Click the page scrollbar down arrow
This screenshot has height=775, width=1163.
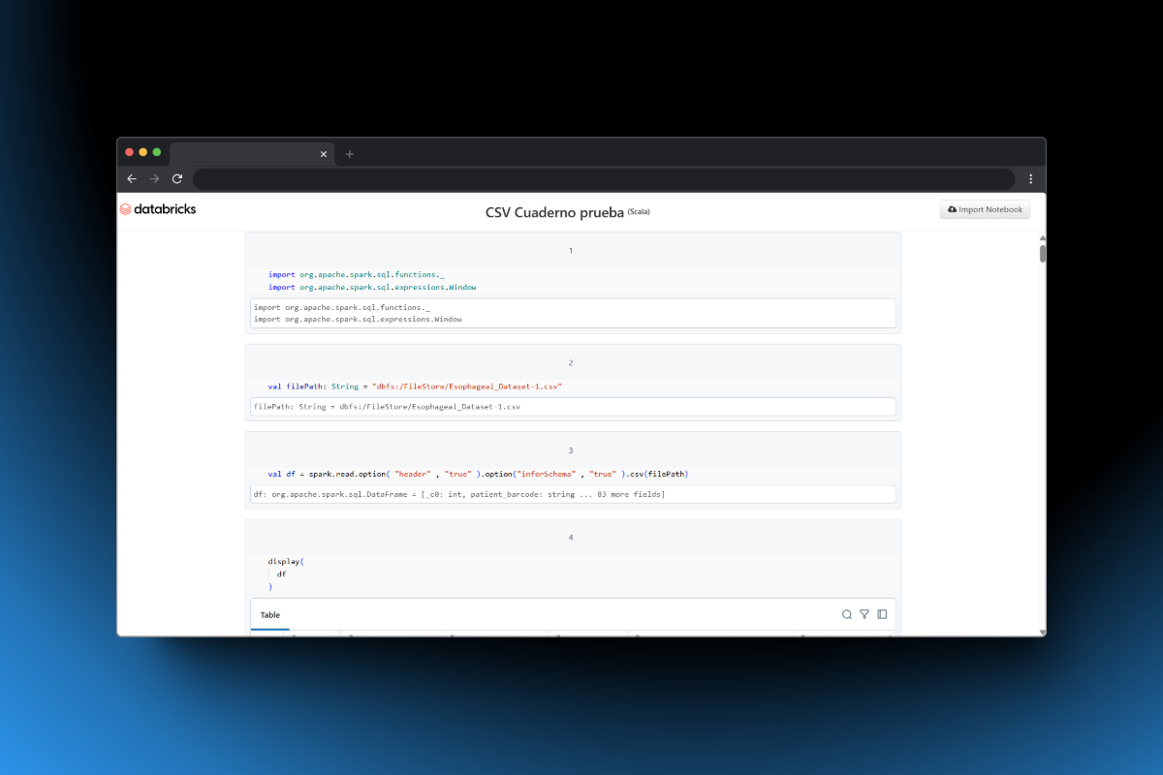[x=1043, y=632]
